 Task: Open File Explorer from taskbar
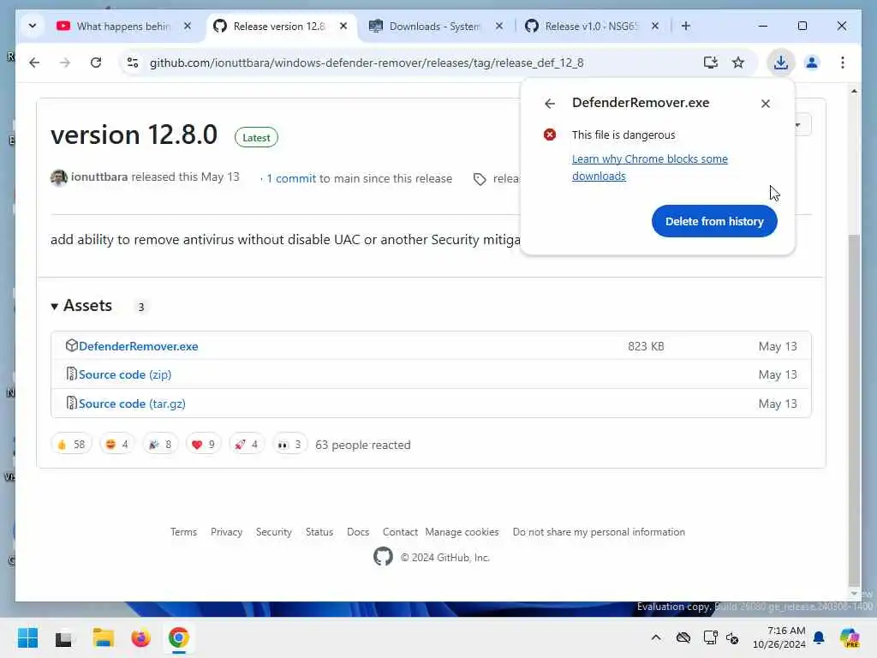pos(104,637)
